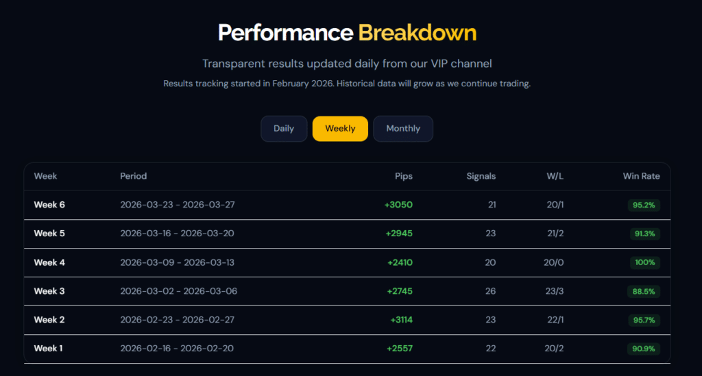
Task: Click the Period column header
Action: 134,176
